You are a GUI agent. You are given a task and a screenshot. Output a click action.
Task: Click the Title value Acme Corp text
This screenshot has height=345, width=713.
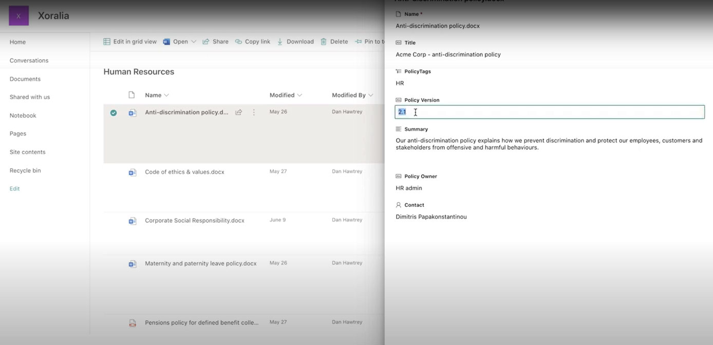tap(448, 55)
